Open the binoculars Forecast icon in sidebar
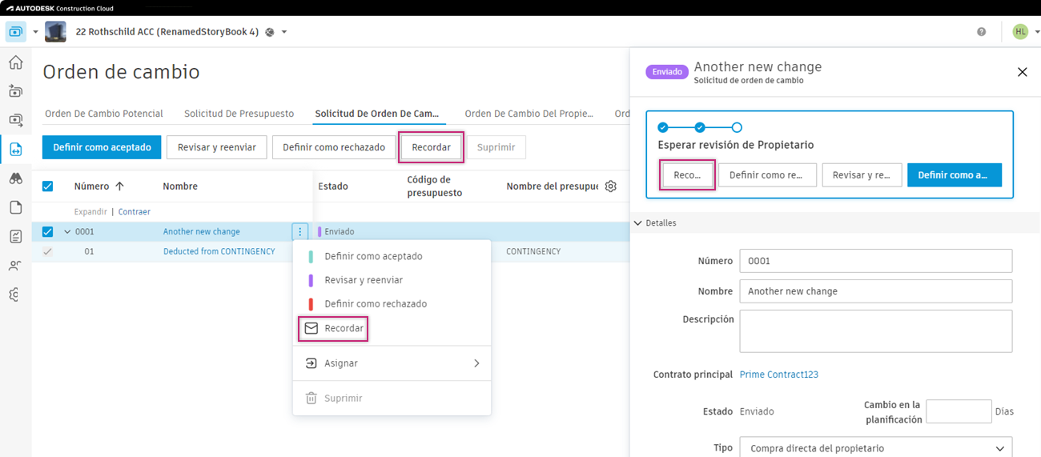Screen dimensions: 1041x457 15,178
